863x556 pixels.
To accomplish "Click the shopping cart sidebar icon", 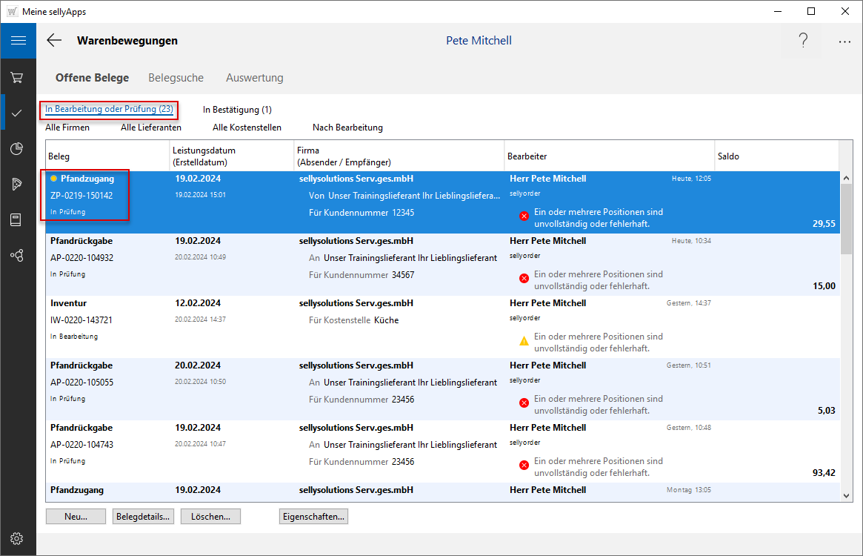I will [x=17, y=77].
